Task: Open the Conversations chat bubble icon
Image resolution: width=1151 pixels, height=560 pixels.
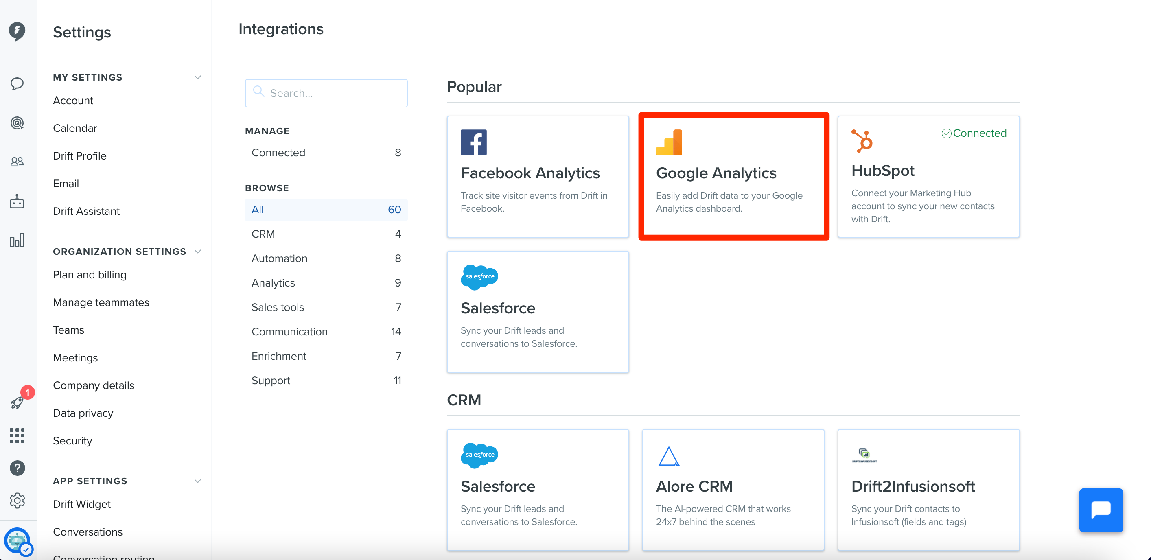Action: point(17,83)
